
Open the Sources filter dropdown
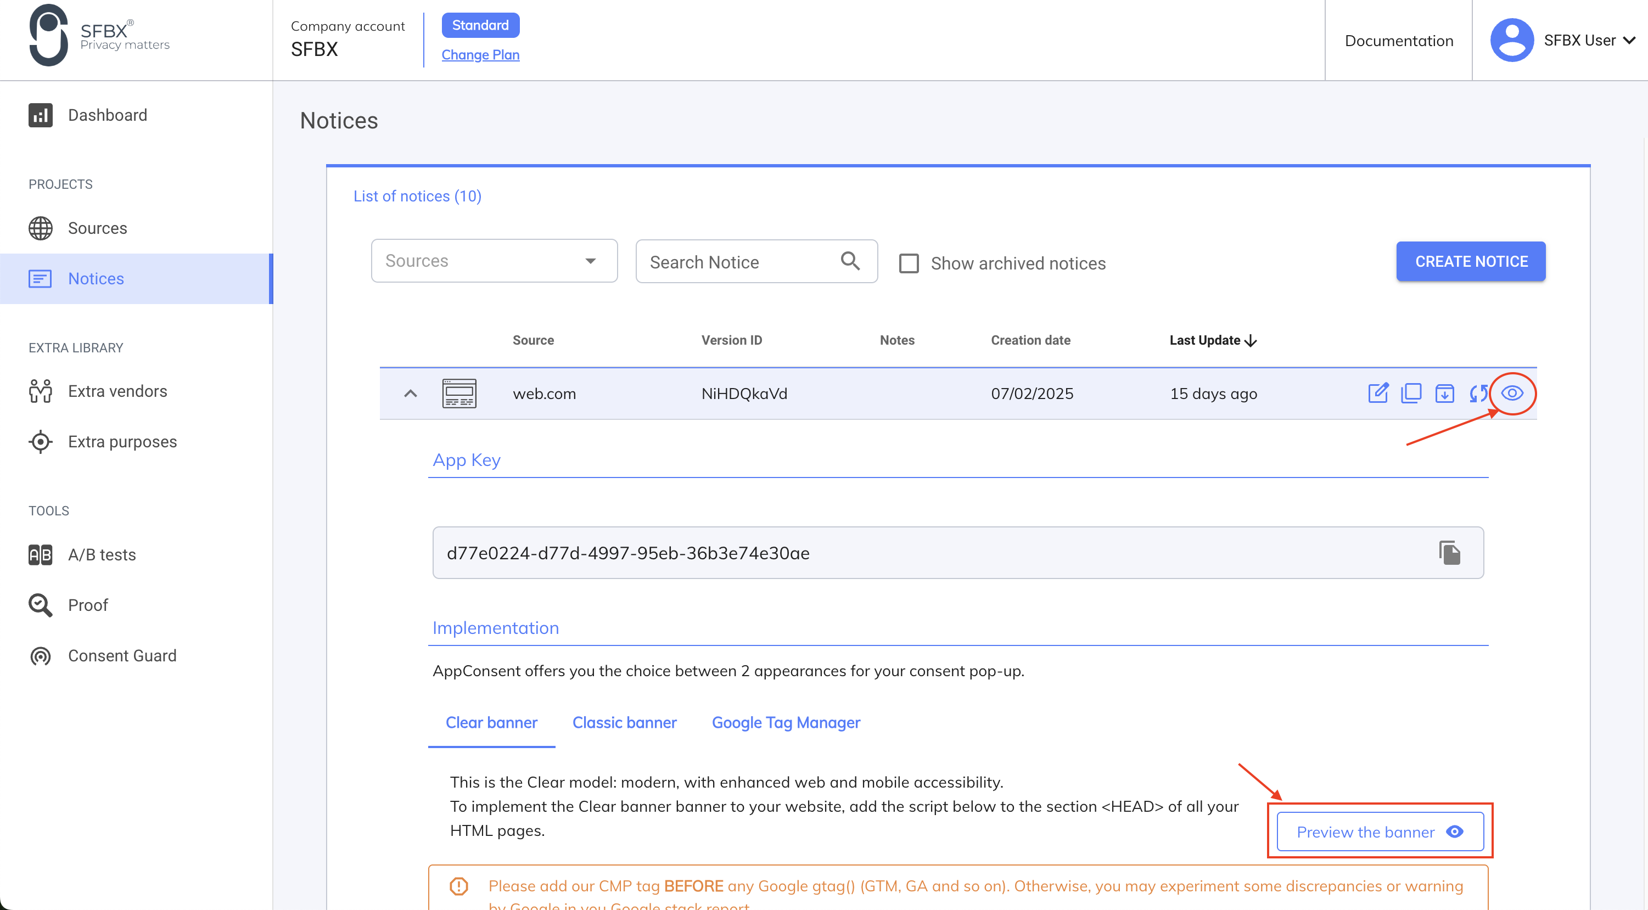tap(494, 261)
